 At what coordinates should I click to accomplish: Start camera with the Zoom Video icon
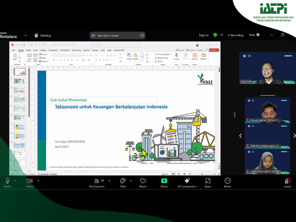coord(29,181)
